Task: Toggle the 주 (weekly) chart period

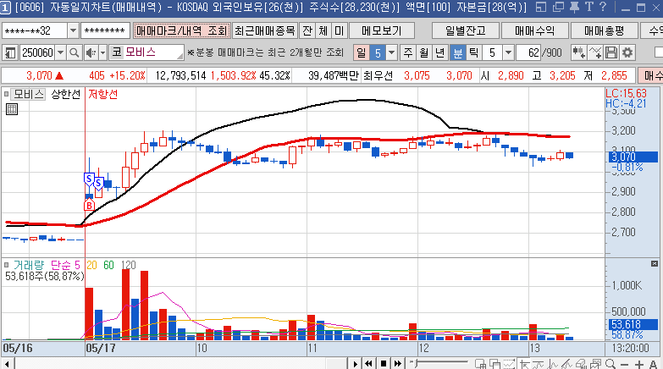Action: pos(408,52)
